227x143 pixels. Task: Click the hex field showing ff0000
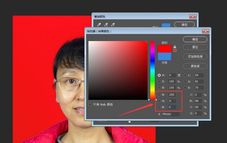click(171, 114)
